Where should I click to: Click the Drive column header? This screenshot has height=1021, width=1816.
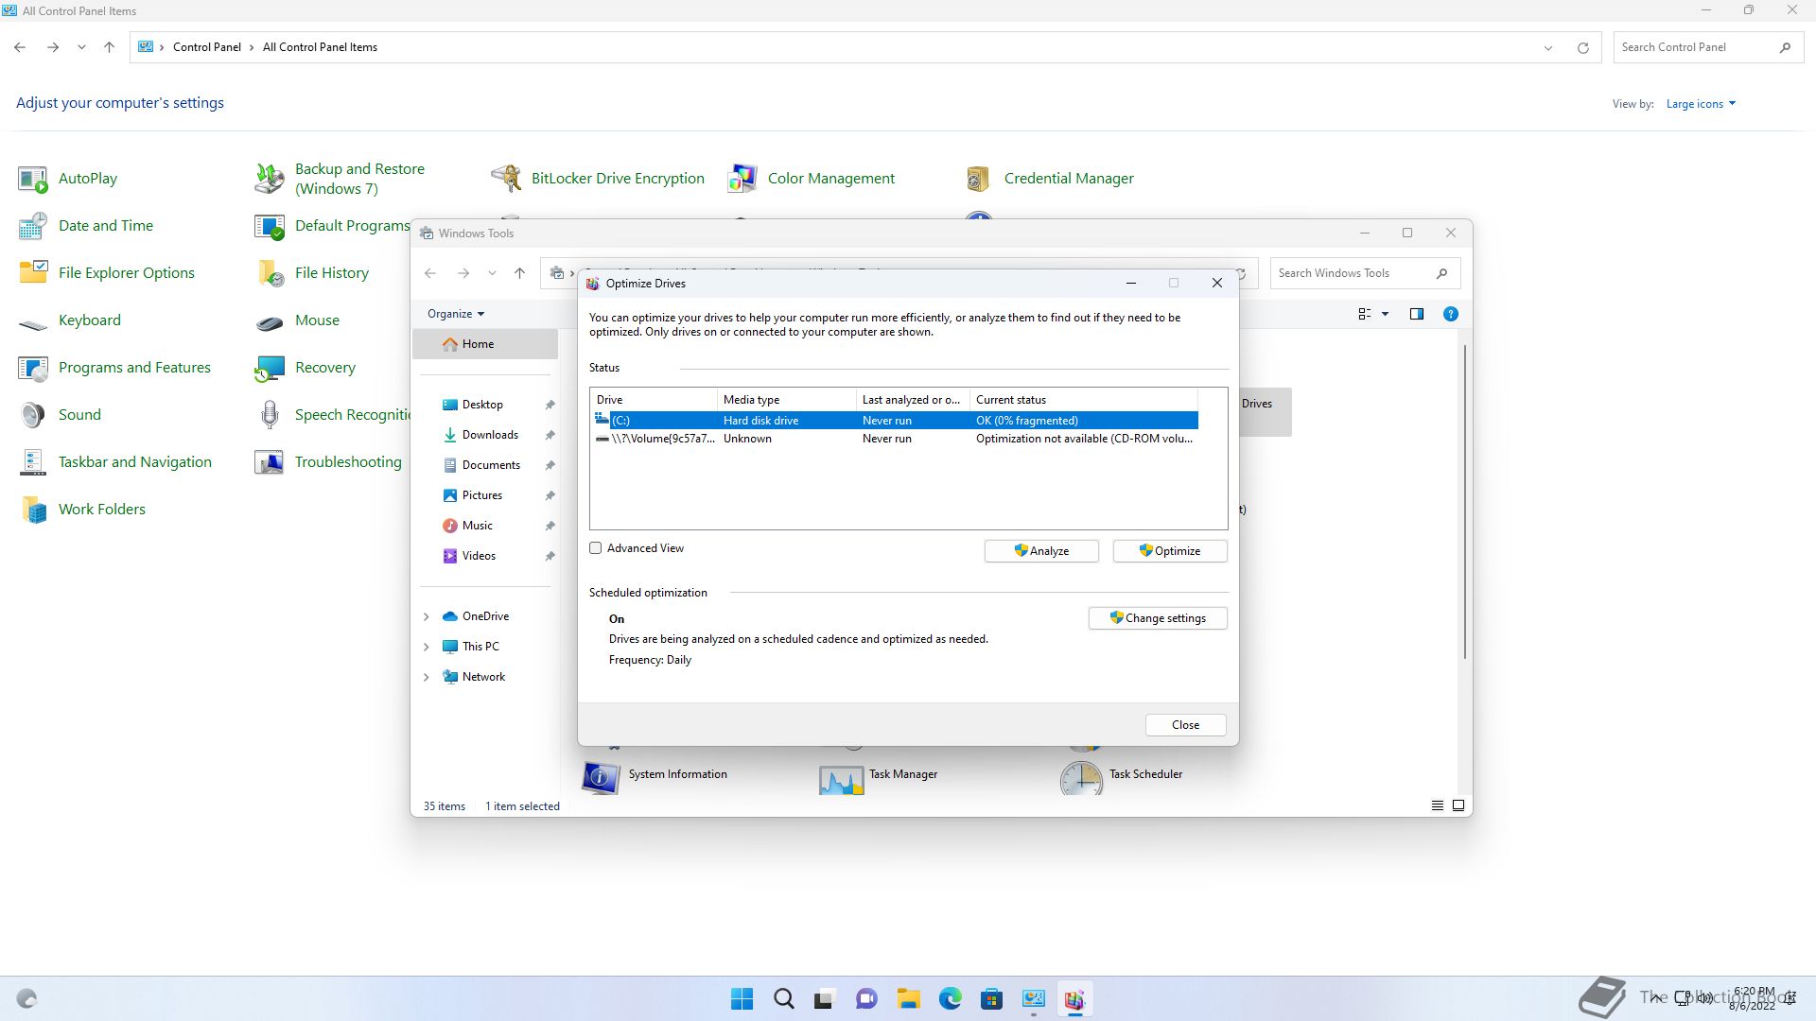(x=654, y=400)
